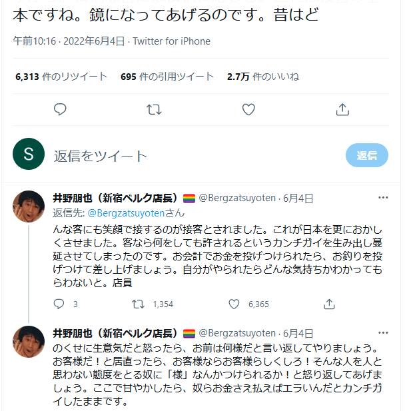Click the blue 返信 button
The height and width of the screenshot is (411, 407).
point(366,155)
